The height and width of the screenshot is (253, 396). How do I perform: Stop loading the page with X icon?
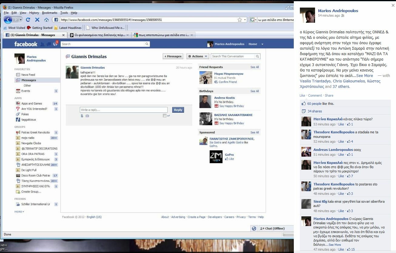pos(37,20)
